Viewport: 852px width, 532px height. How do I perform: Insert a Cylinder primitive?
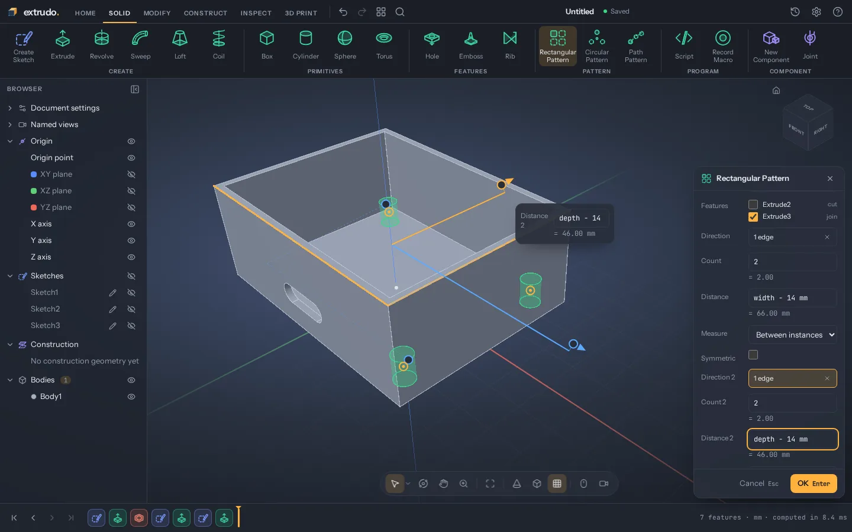coord(306,46)
